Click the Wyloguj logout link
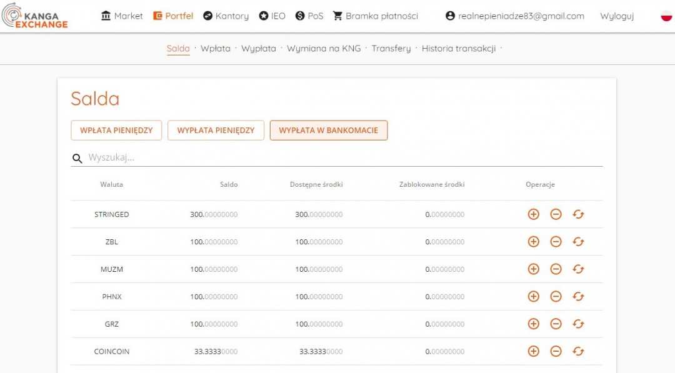 tap(616, 16)
